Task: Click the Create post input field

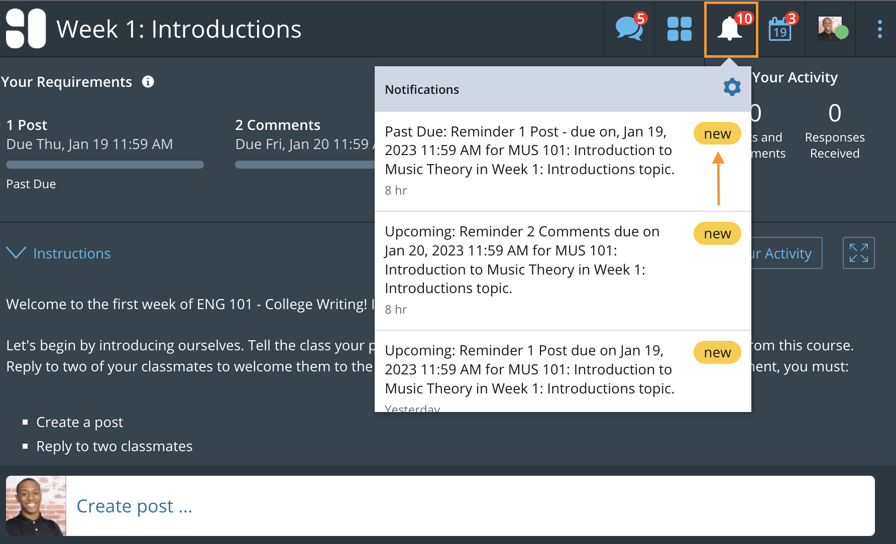Action: click(x=470, y=506)
